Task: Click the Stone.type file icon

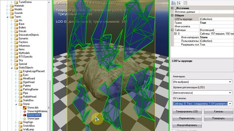Action: (24, 119)
